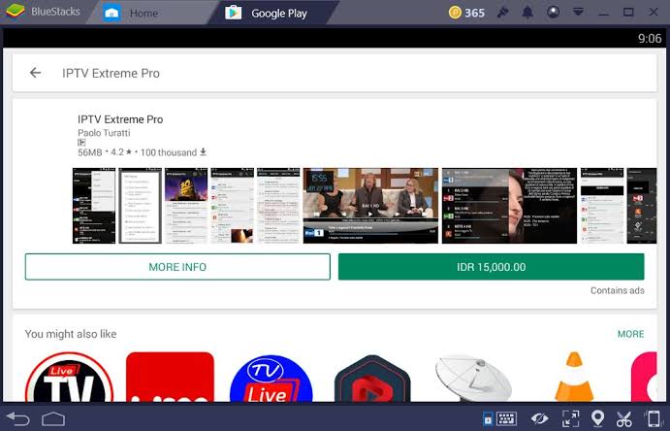Viewport: 670px width, 431px height.
Task: Open first app screenshot thumbnail
Action: (94, 206)
